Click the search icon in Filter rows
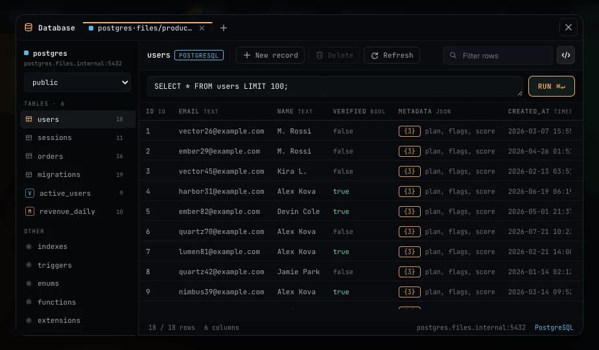 453,55
